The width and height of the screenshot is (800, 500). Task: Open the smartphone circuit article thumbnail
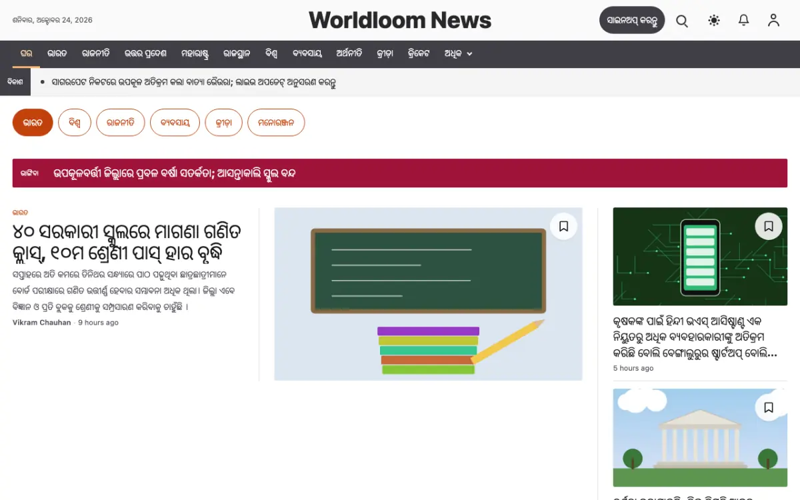pyautogui.click(x=700, y=257)
